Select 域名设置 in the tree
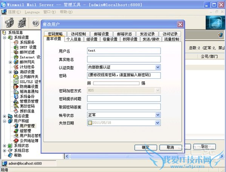This screenshot has height=172, width=226. [21, 116]
